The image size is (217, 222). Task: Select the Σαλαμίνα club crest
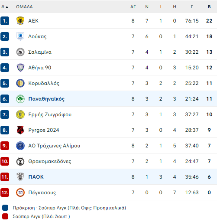(x=20, y=52)
